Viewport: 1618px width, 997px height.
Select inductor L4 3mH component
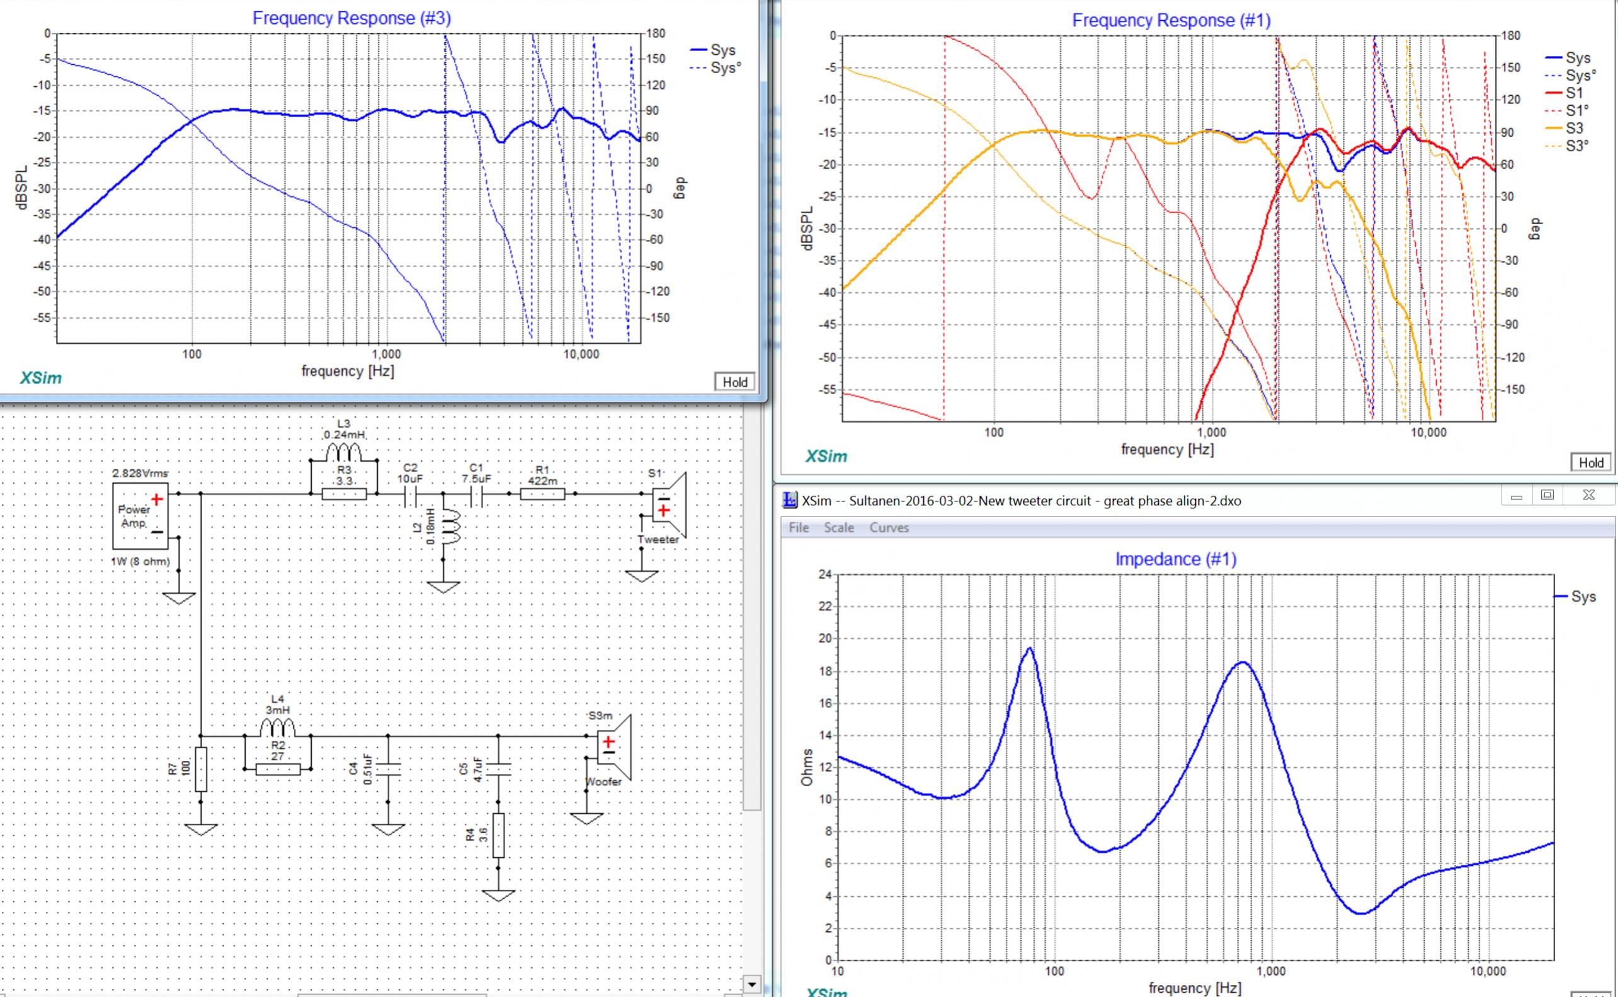[277, 727]
